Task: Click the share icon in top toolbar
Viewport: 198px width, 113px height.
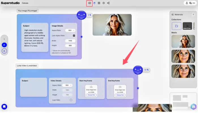Action: (x=108, y=3)
